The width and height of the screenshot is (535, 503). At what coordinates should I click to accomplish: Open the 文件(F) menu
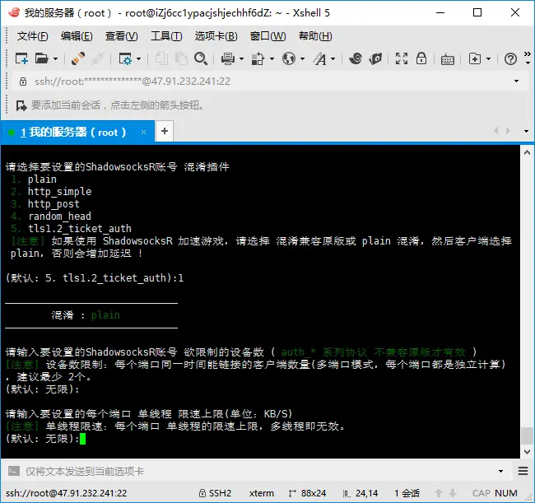33,36
